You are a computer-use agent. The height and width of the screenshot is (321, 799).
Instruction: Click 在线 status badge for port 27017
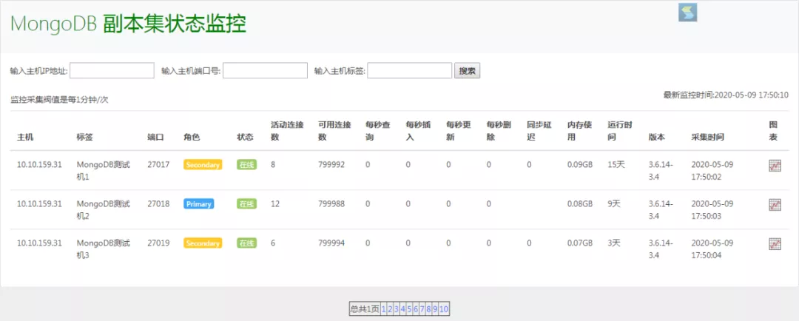click(246, 165)
